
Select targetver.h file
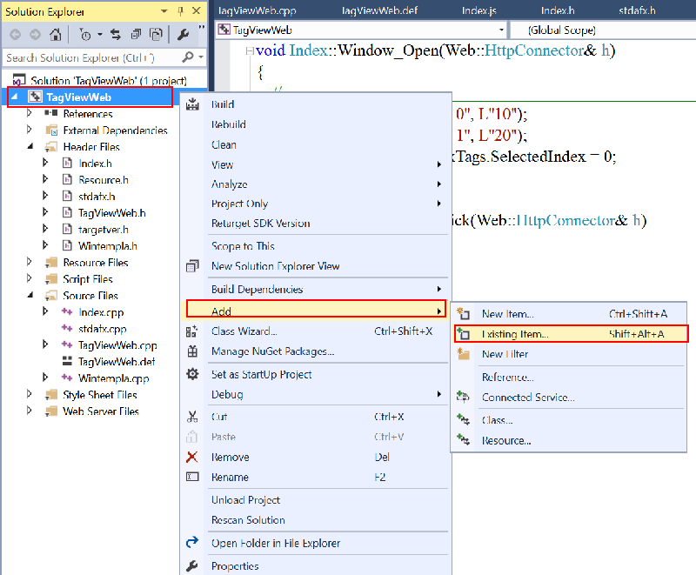103,230
